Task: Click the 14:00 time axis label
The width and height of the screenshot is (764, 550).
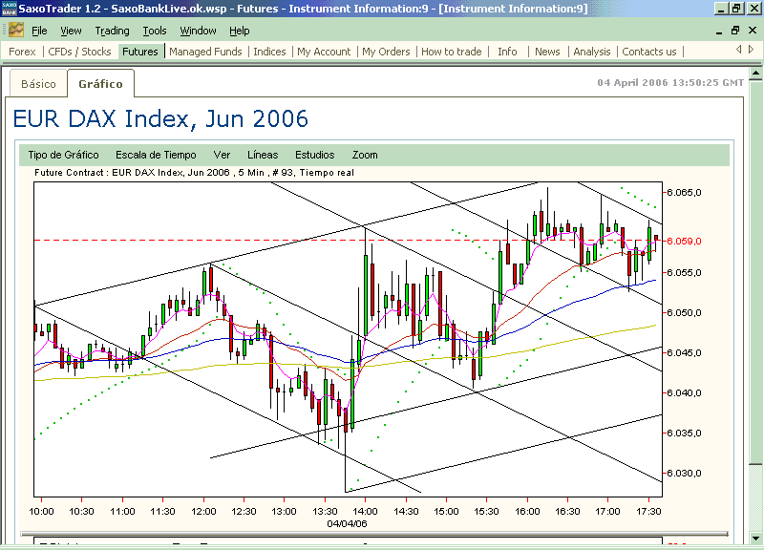Action: [x=365, y=512]
